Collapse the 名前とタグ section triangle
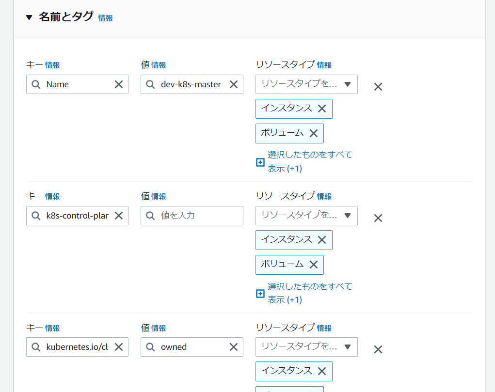This screenshot has width=495, height=392. tap(29, 17)
